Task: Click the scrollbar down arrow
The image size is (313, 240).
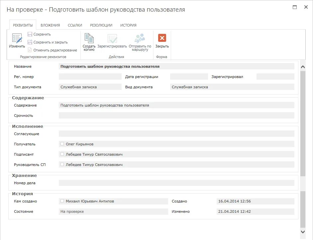Action: (303, 232)
